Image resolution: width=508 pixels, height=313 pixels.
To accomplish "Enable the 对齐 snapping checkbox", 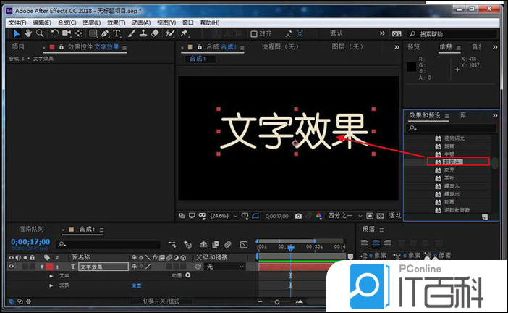I will click(254, 33).
